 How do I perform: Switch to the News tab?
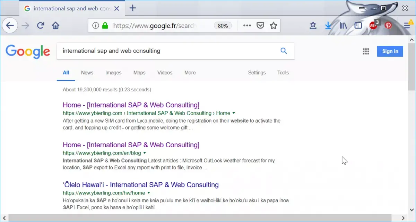point(87,73)
